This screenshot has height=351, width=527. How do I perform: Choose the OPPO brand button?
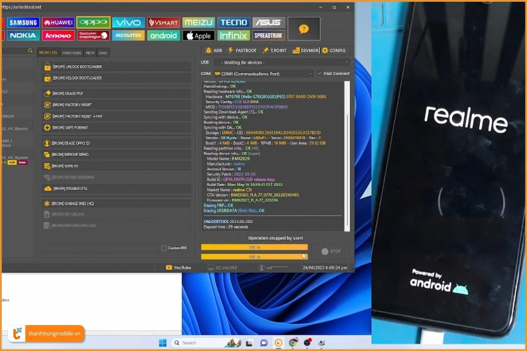93,22
